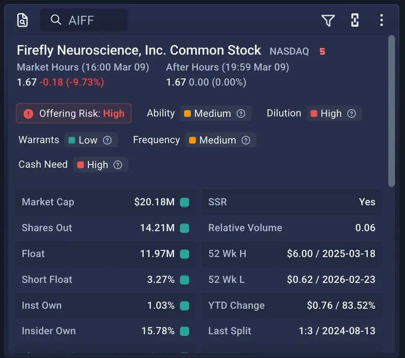Open the three-dot overflow menu
The image size is (405, 358).
click(381, 20)
